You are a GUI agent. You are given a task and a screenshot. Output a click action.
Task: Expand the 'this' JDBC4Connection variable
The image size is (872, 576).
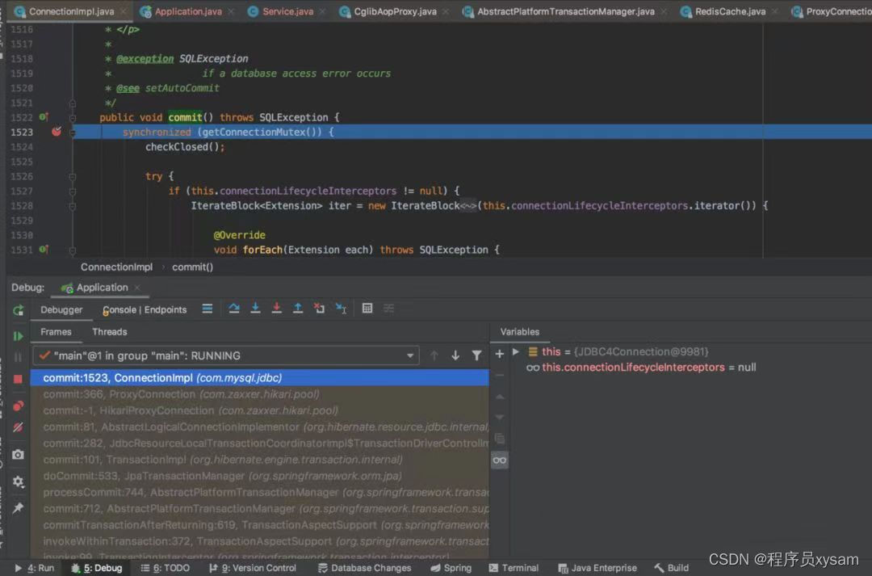click(515, 351)
